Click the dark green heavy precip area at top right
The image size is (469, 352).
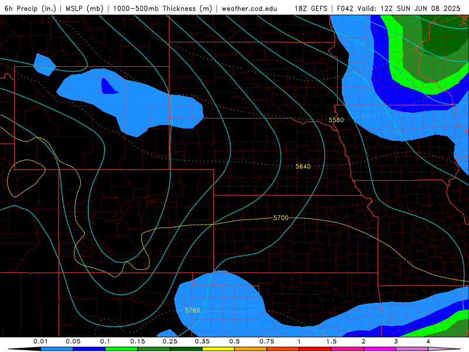coord(446,36)
